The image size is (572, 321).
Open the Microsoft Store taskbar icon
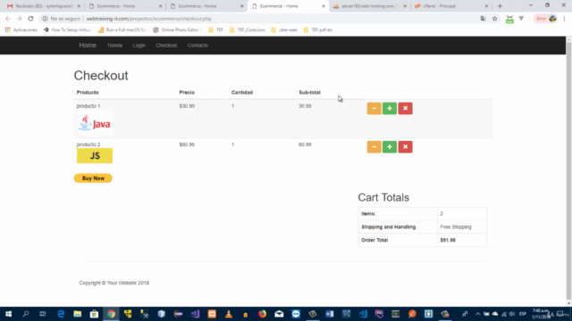(x=94, y=314)
